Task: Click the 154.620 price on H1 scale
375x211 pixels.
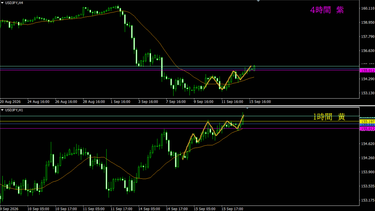Action: pos(367,144)
